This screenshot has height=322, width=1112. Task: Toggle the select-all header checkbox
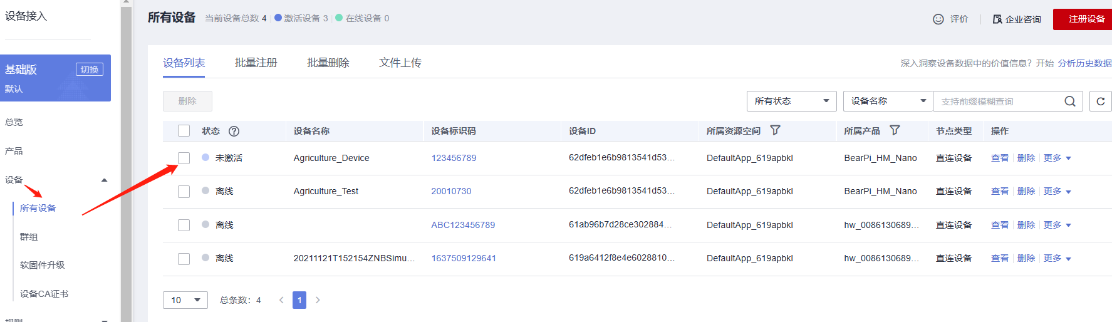point(184,131)
